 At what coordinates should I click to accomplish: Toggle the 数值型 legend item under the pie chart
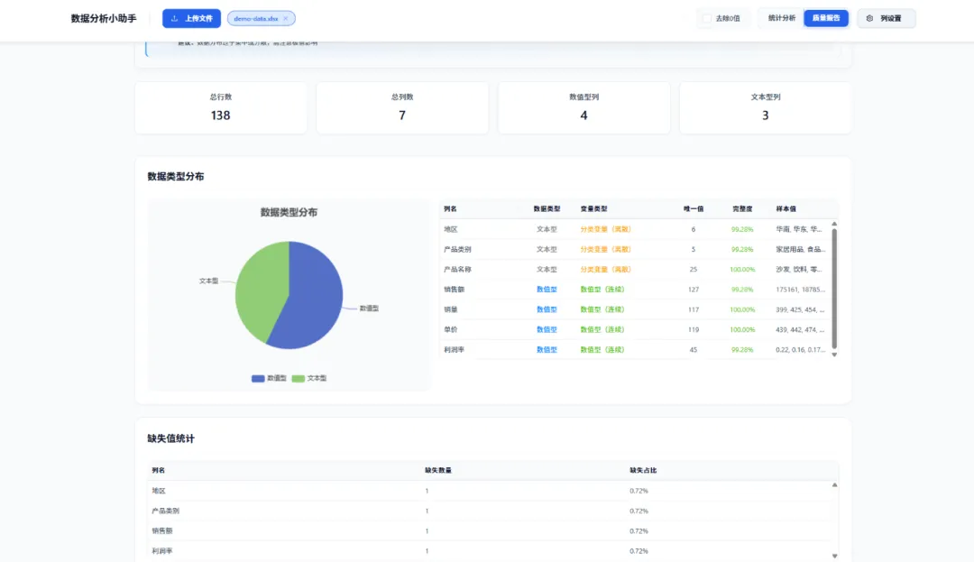click(269, 378)
